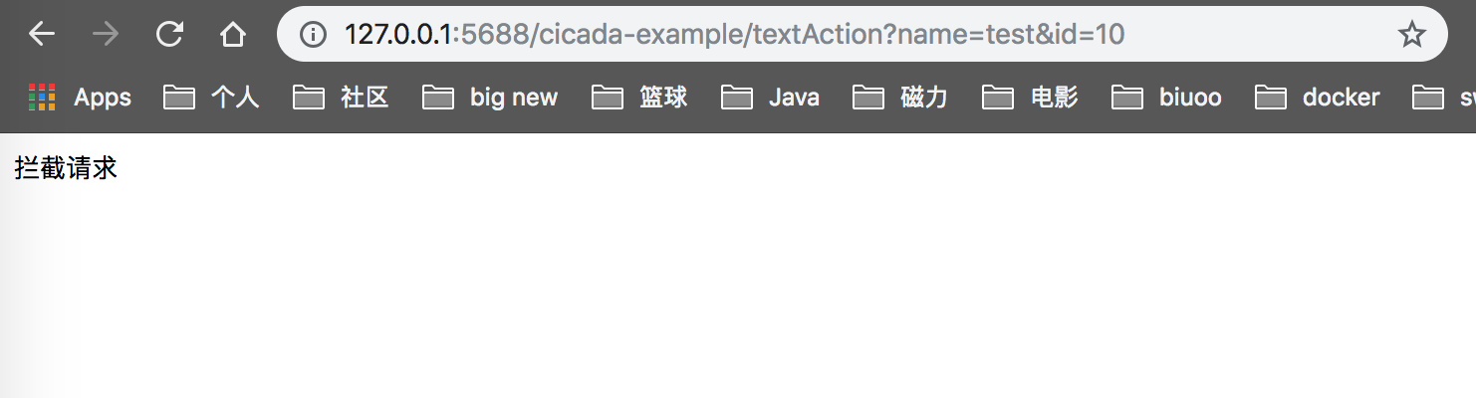View site information icon in address bar
The image size is (1476, 398).
click(313, 35)
